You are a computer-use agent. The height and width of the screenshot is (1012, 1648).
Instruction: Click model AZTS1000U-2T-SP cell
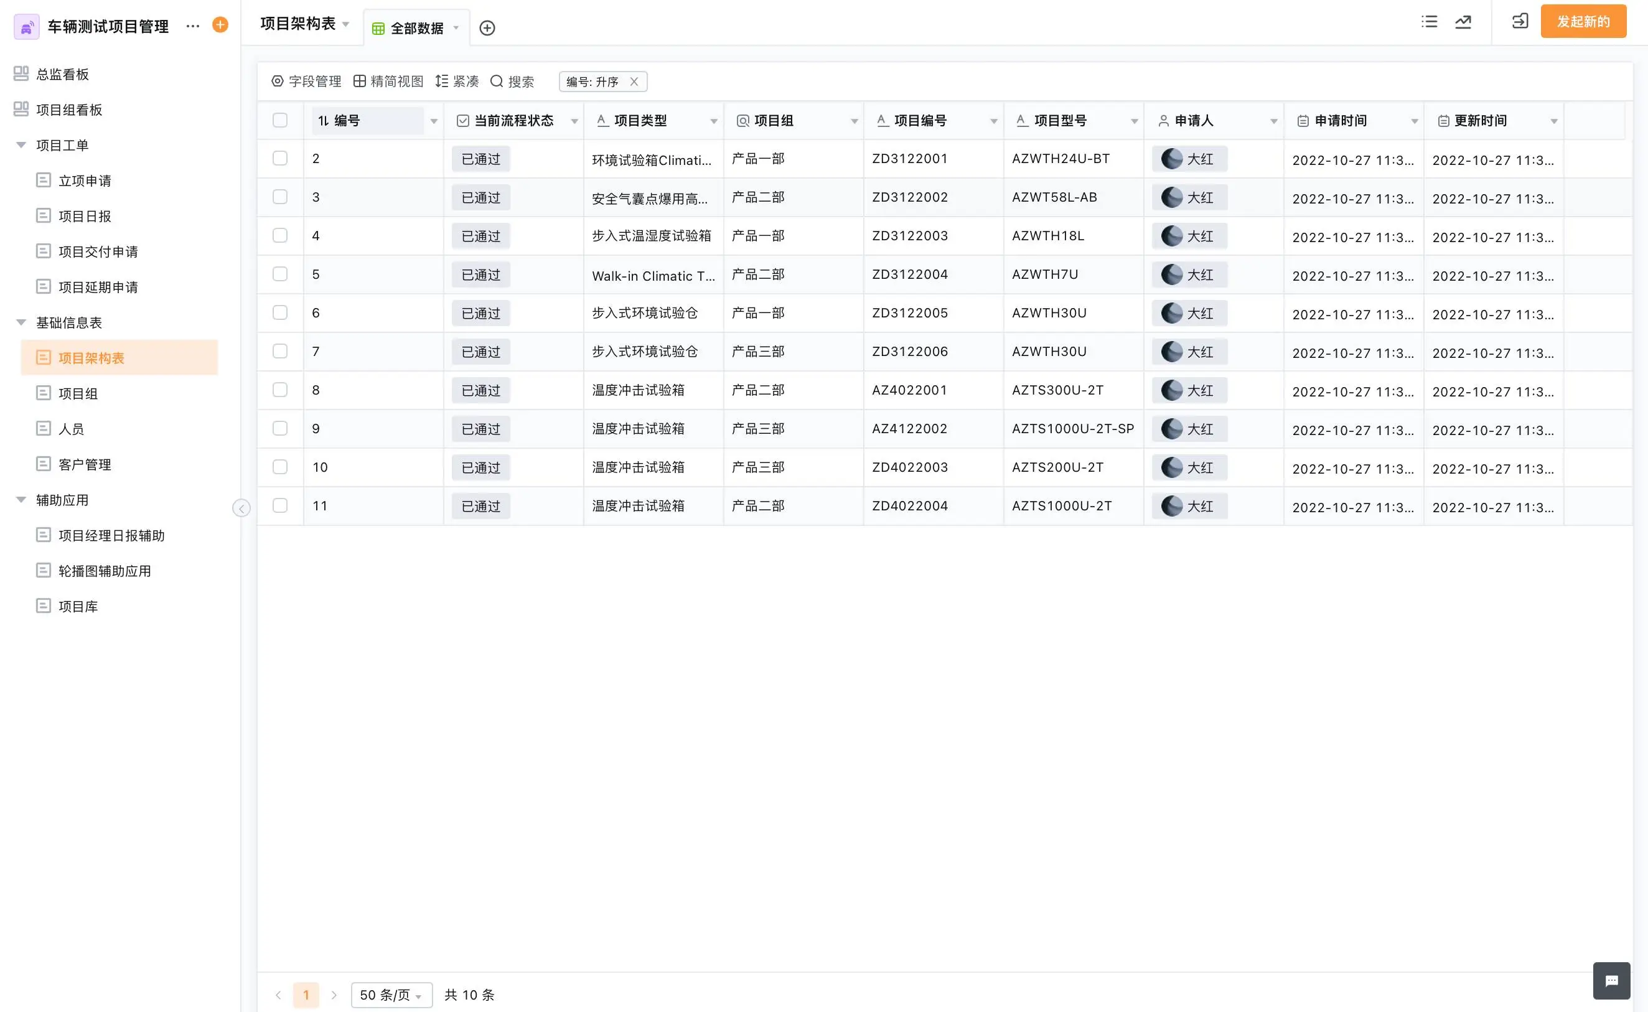pos(1072,428)
